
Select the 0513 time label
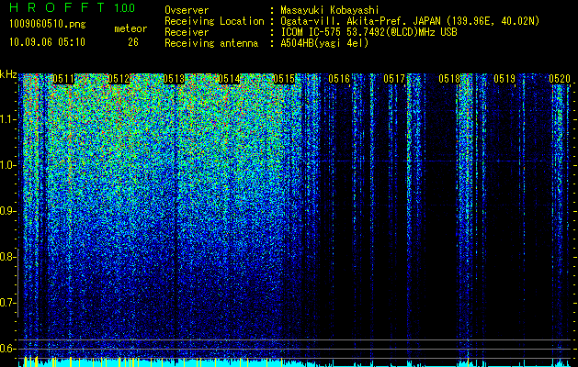pyautogui.click(x=174, y=79)
